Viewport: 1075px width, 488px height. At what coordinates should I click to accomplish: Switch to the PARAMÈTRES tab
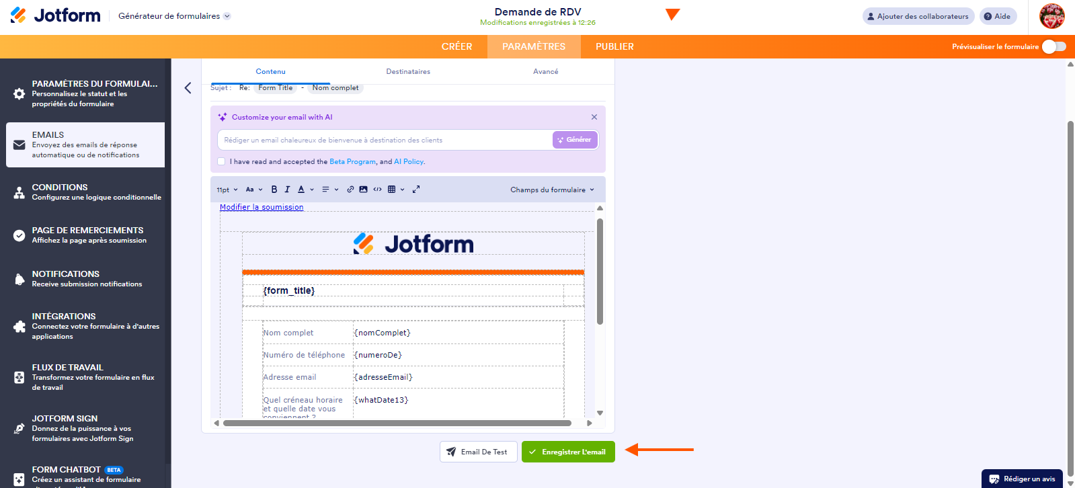(534, 46)
